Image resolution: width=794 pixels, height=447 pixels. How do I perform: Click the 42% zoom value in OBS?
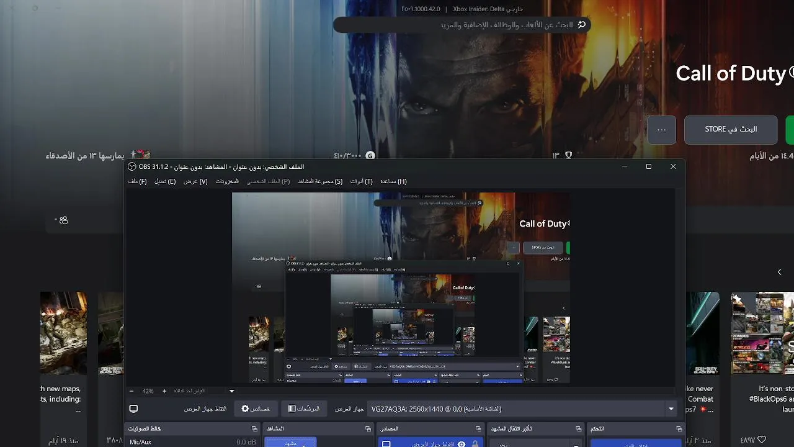tap(148, 391)
